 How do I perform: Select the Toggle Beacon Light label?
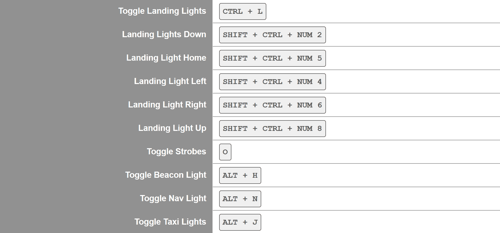point(166,175)
